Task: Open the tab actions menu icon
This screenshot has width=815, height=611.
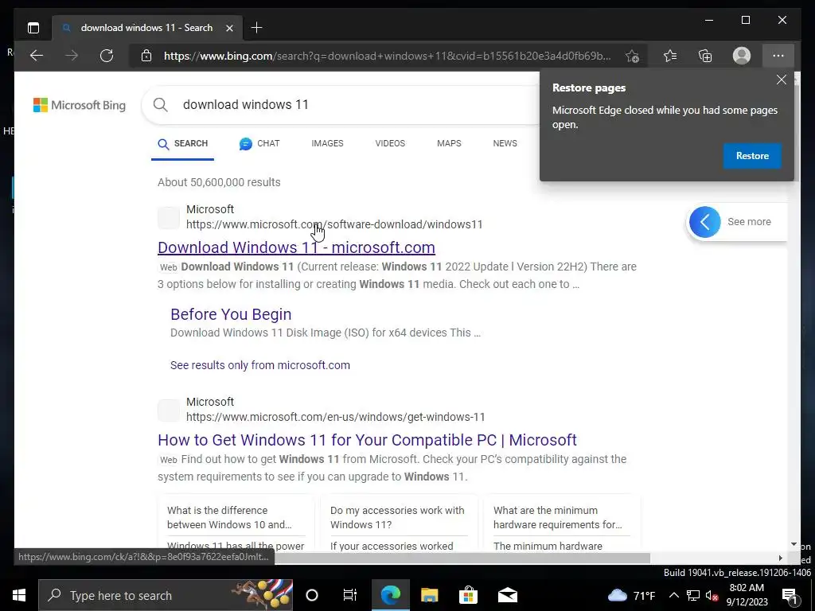Action: (x=33, y=28)
